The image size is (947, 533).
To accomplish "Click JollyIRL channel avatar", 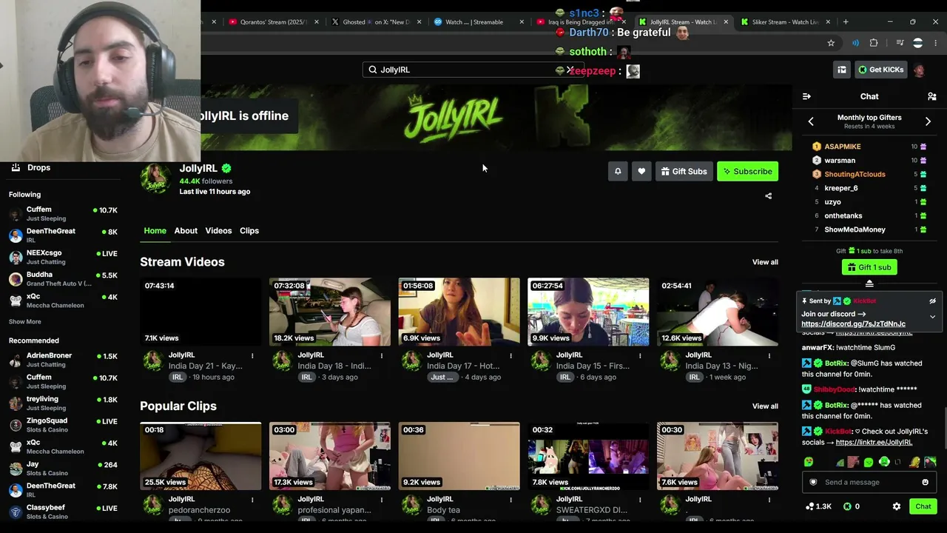I will coord(156,178).
